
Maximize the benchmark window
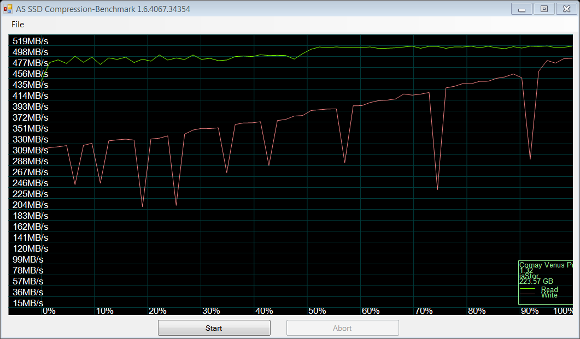click(544, 9)
